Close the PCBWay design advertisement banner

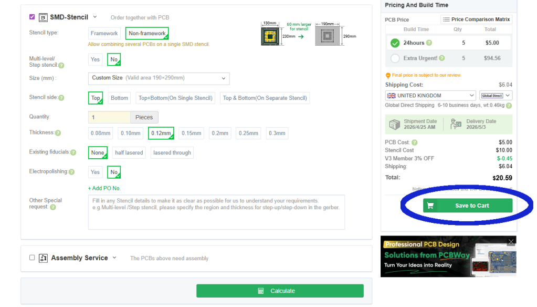[x=511, y=242]
